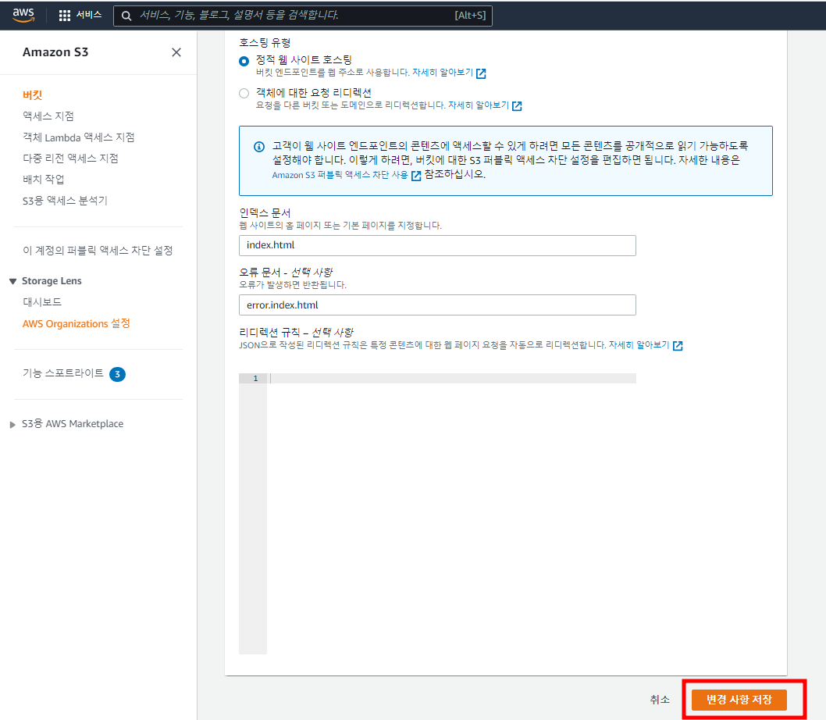Open 이 계정의 퍼블릭 액세스 차단 설정
826x720 pixels.
click(98, 251)
